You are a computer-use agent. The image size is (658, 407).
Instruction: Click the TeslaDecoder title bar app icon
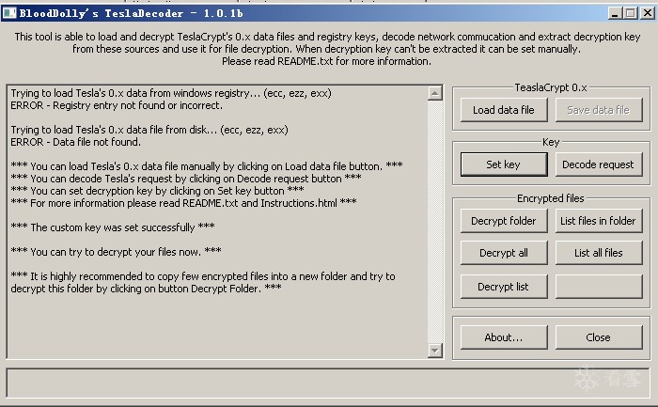coord(9,13)
